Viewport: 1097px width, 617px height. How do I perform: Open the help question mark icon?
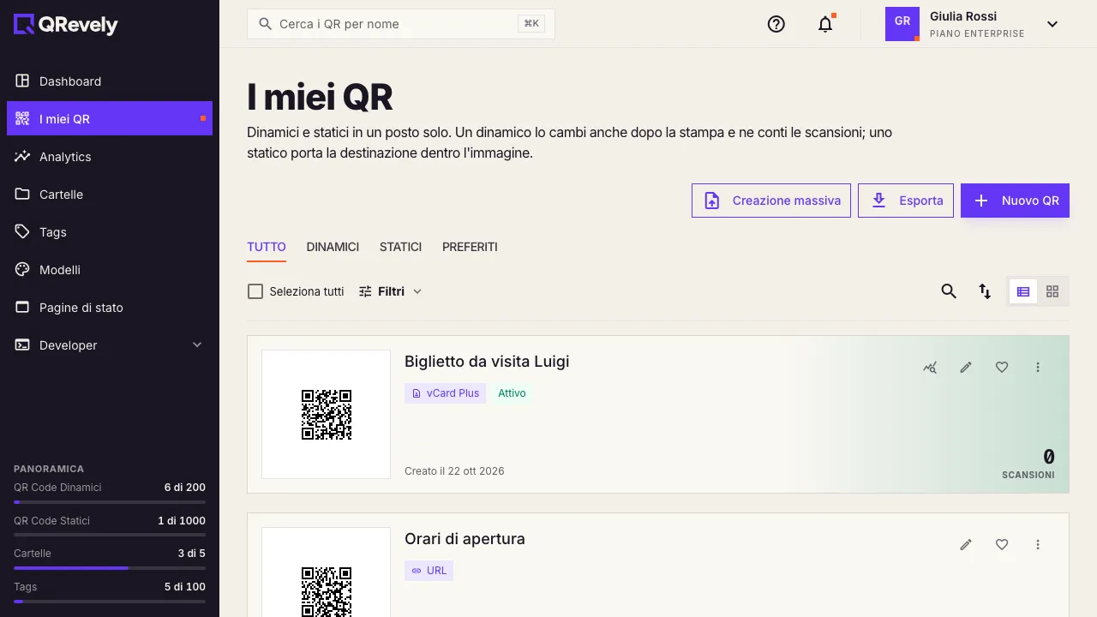(x=776, y=24)
